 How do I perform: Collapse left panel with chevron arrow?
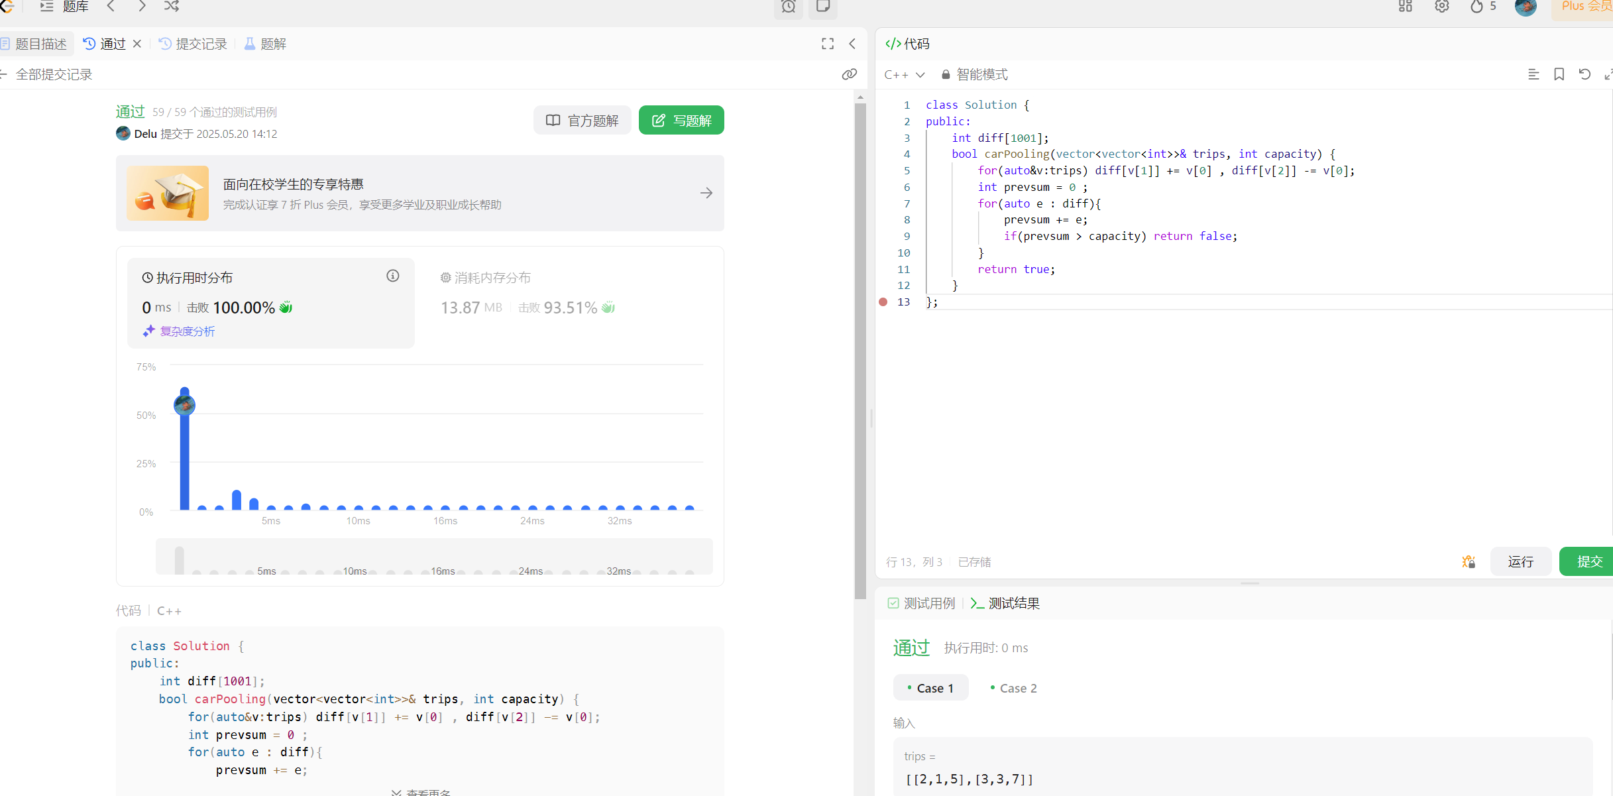(852, 44)
